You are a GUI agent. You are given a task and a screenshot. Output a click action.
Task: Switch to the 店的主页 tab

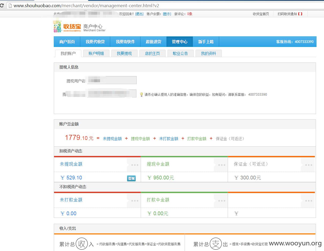[152, 53]
